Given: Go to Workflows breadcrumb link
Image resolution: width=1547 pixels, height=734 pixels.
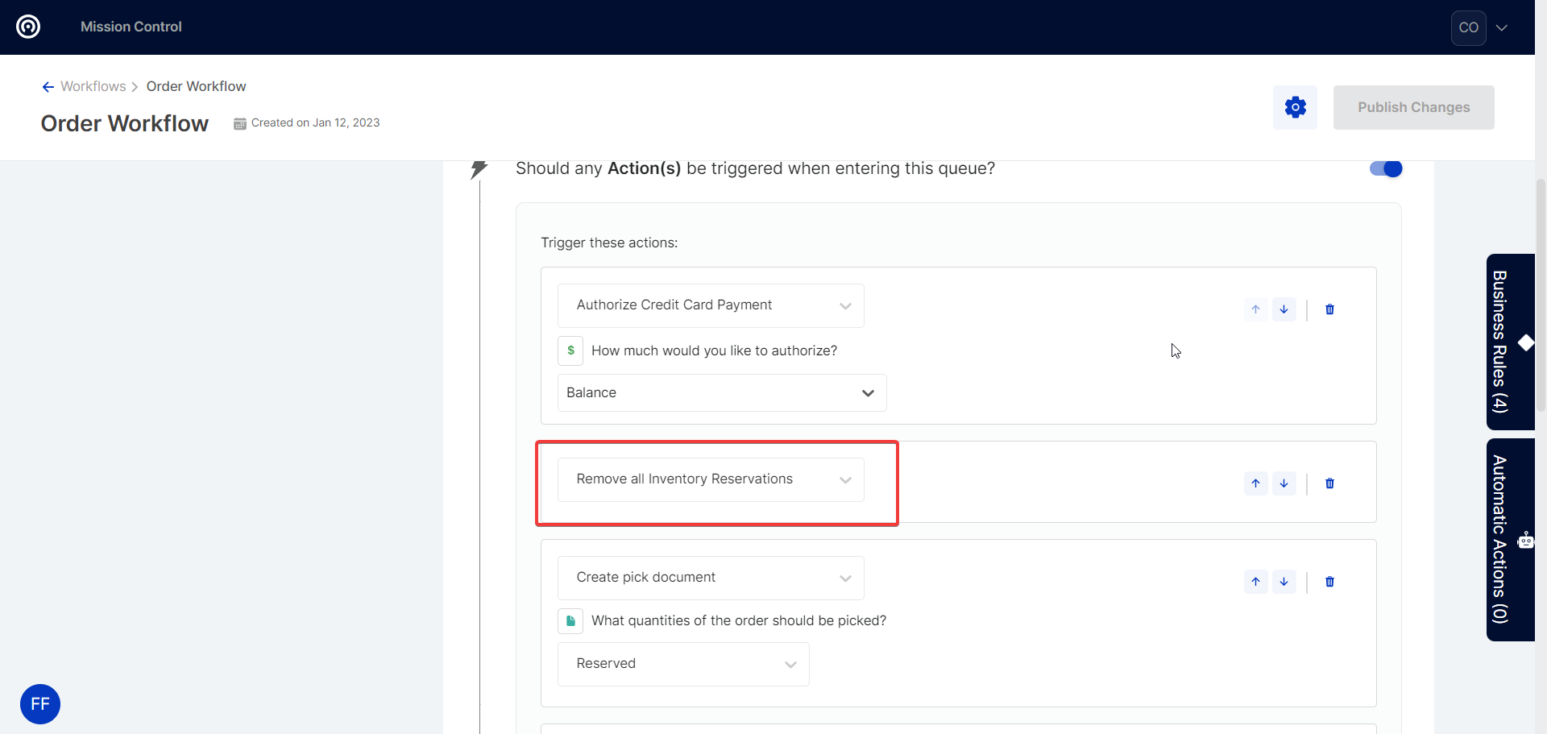Looking at the screenshot, I should coord(93,86).
